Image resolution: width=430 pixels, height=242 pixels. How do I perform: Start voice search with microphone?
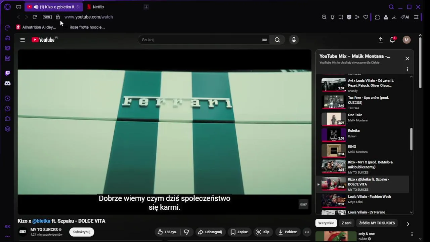tap(294, 40)
